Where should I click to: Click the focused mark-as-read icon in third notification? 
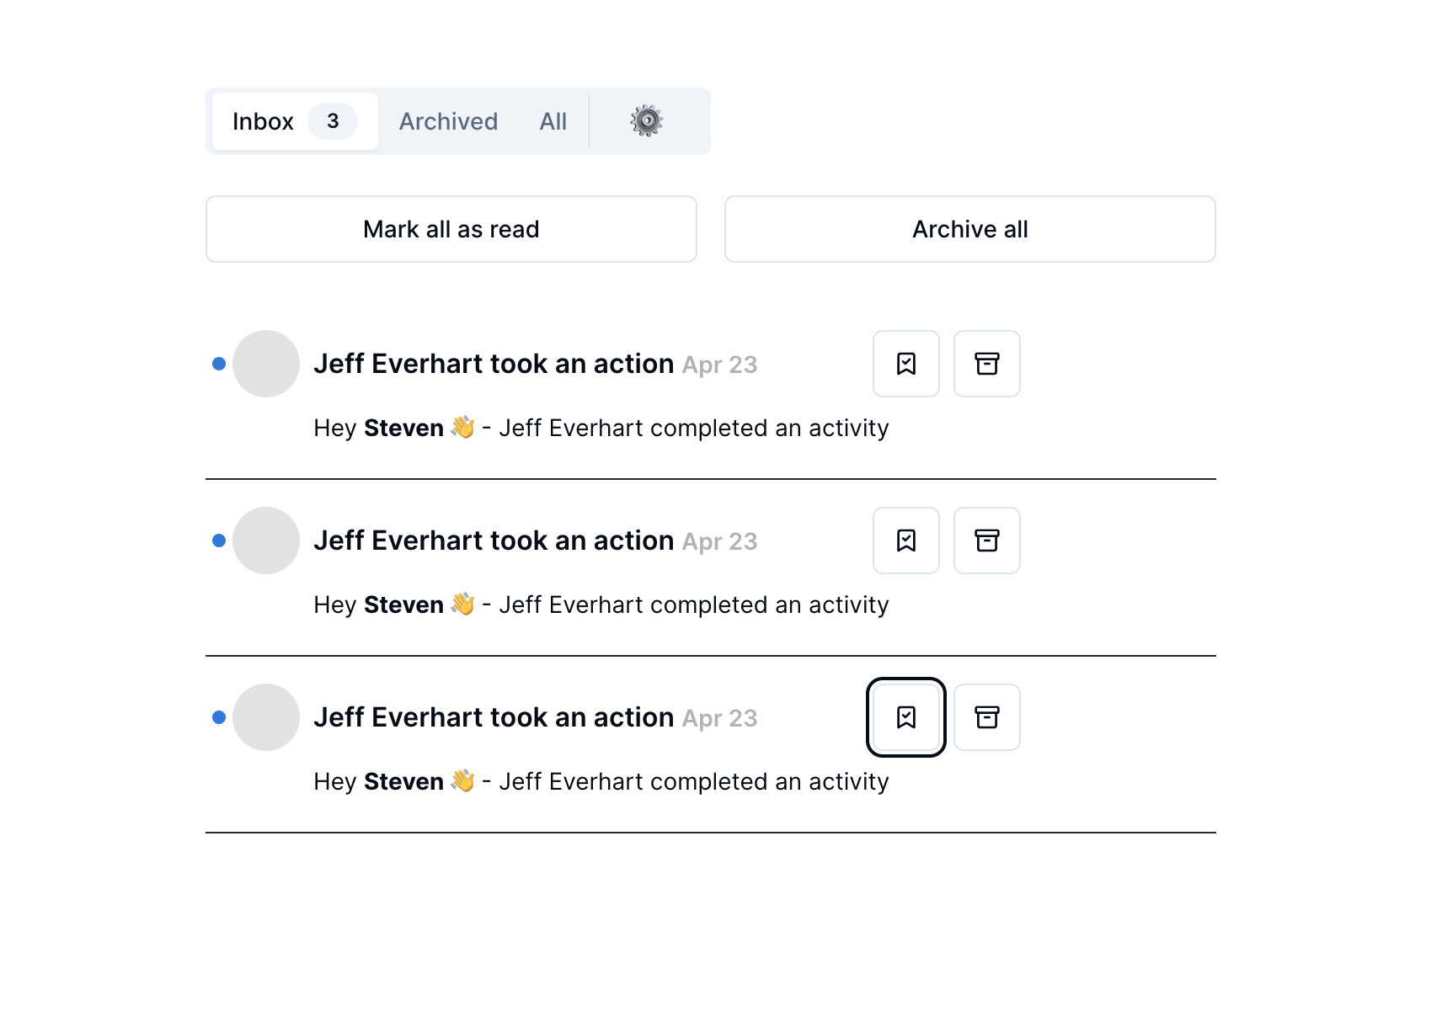[905, 717]
